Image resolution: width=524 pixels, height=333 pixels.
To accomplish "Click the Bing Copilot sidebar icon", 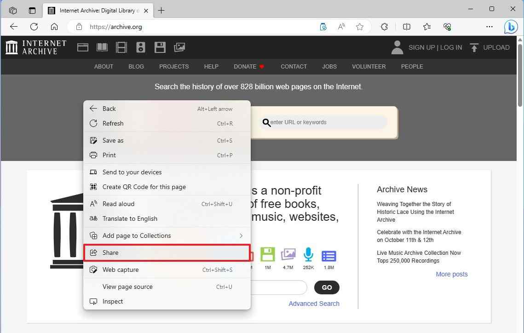I will coord(511,27).
